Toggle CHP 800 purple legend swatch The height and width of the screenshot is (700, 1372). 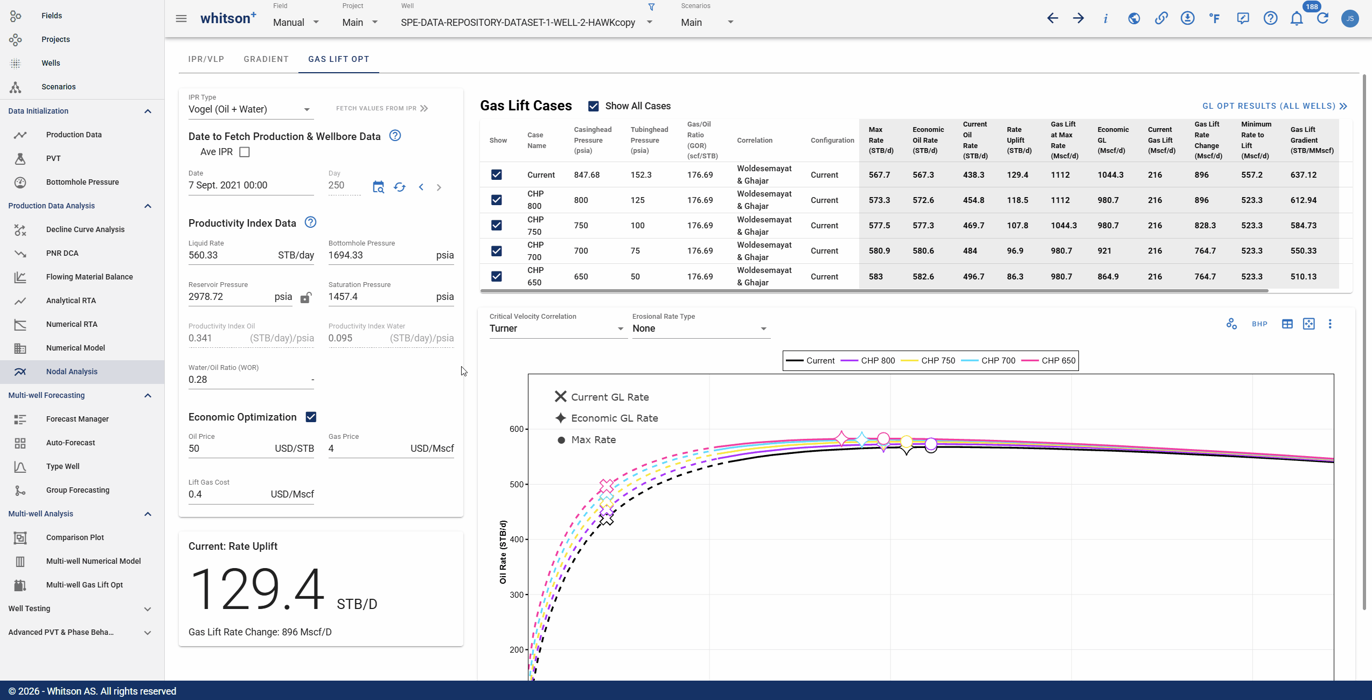pyautogui.click(x=849, y=361)
